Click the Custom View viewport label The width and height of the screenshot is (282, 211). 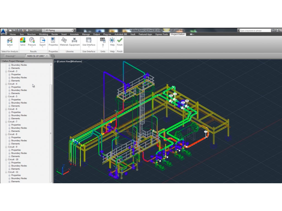pyautogui.click(x=64, y=62)
